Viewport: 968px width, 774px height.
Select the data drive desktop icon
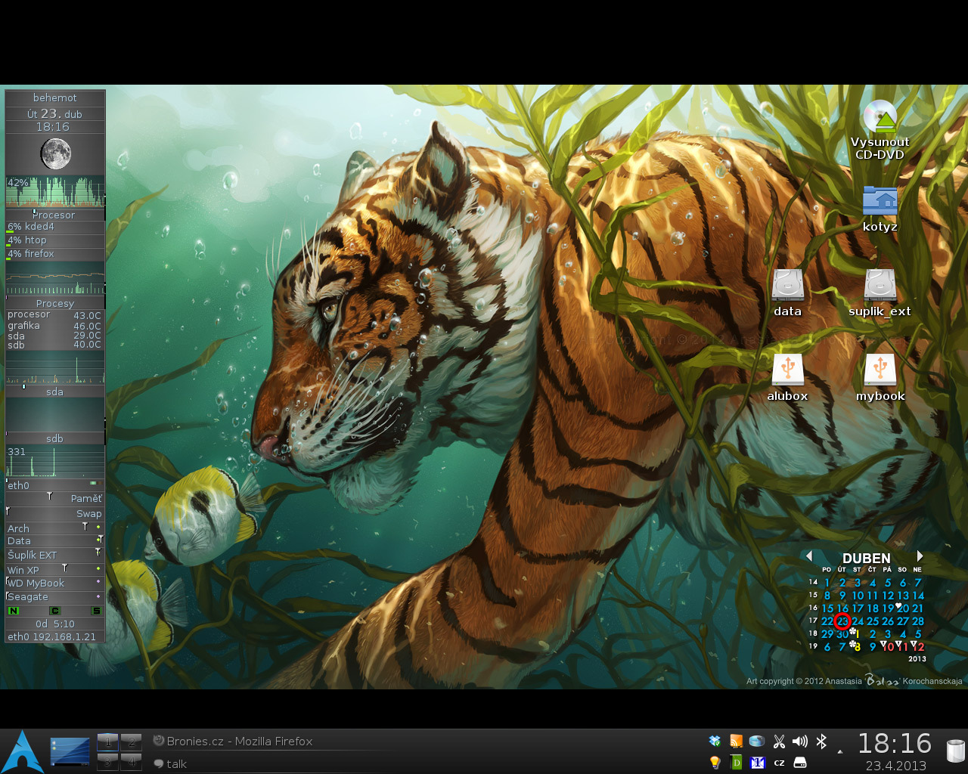(787, 293)
